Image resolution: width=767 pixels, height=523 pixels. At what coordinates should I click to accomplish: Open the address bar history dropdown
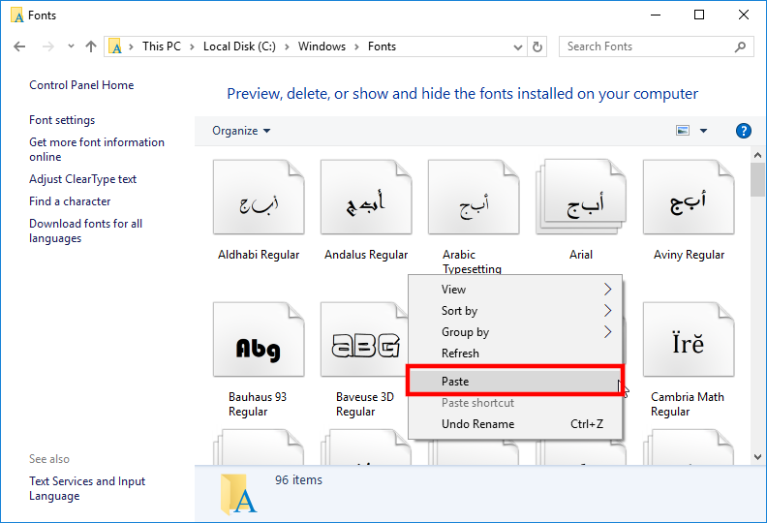tap(518, 46)
